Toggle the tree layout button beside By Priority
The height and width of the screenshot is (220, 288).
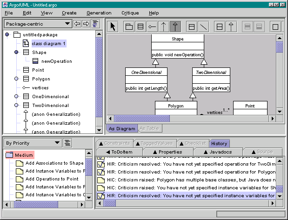pyautogui.click(x=67, y=143)
